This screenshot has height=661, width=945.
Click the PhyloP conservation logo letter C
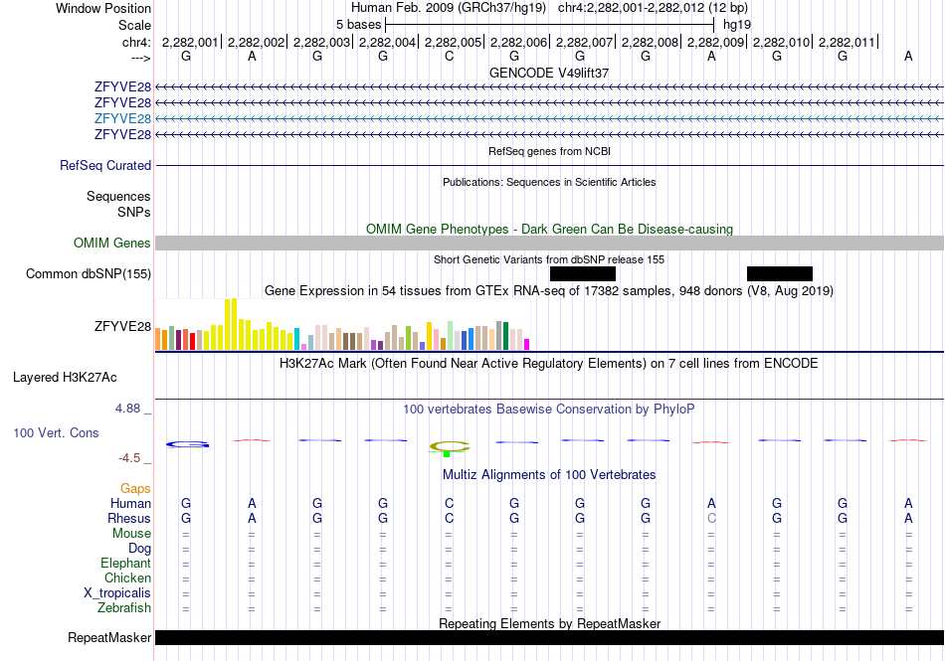pos(449,446)
